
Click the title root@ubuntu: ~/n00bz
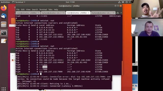tap(69, 6)
